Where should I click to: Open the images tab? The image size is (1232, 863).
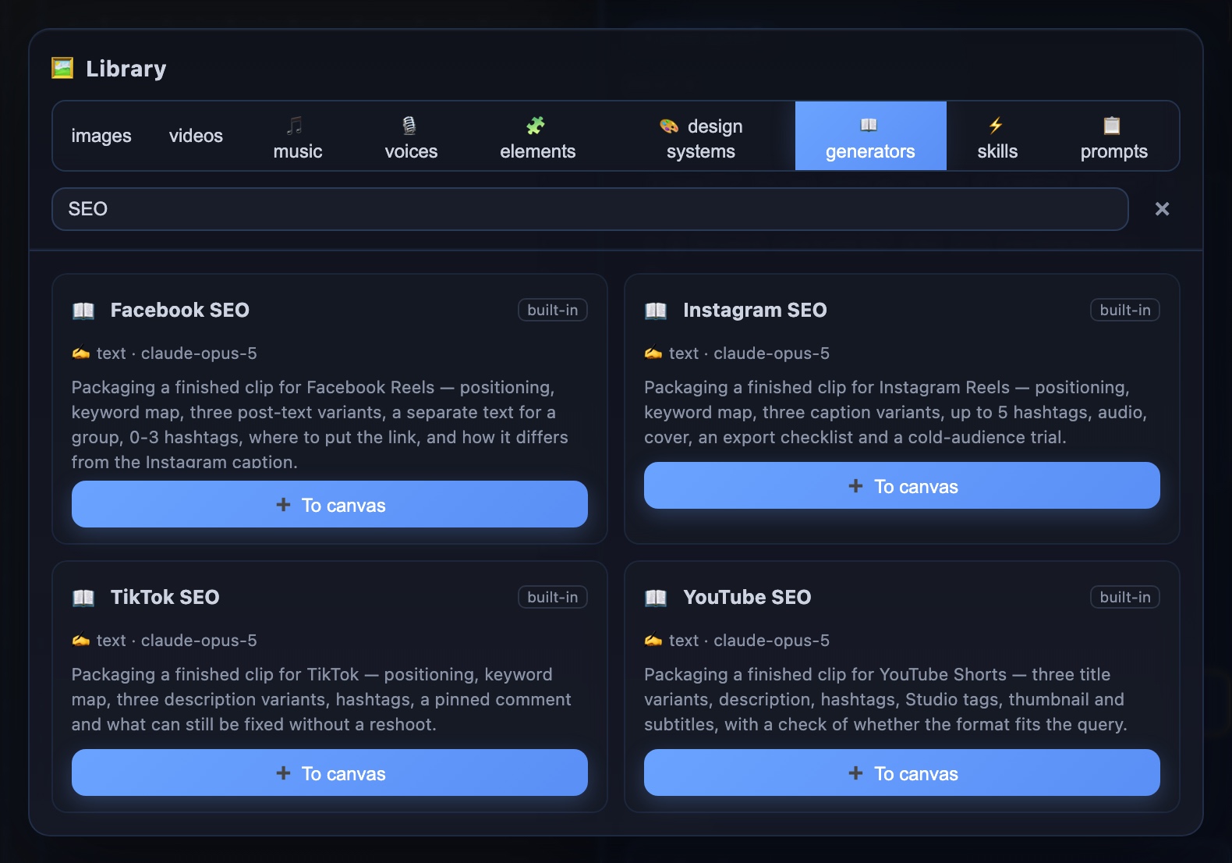click(x=101, y=136)
